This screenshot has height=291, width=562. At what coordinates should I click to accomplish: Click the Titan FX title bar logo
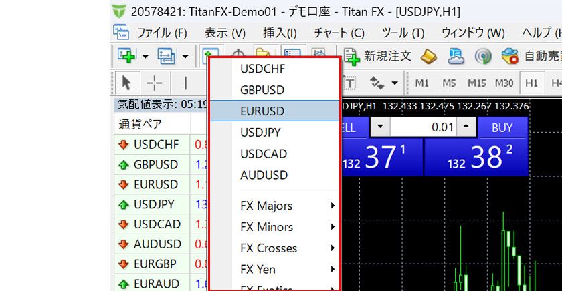119,11
